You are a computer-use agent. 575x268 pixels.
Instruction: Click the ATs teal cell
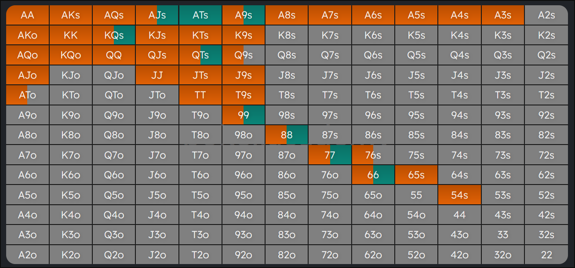point(200,15)
